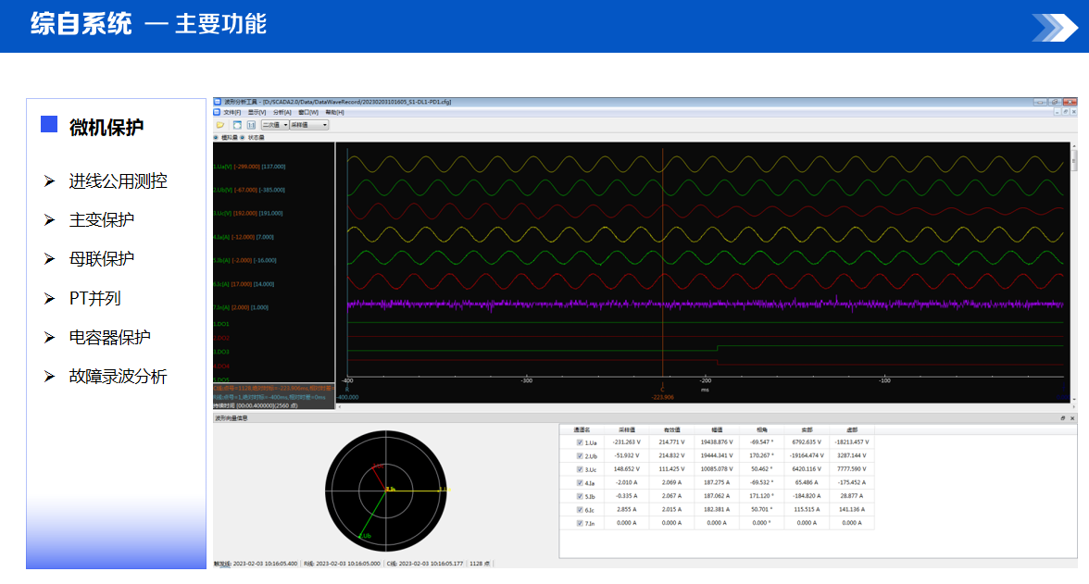Click the orange C cursor marker on time axis
Screen dimensions: 1089x584
pos(662,391)
